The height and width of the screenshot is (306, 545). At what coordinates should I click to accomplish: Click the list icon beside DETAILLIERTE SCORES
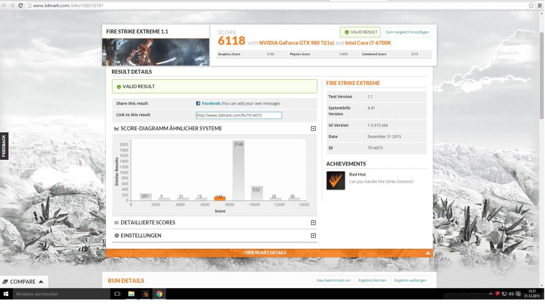coord(116,223)
